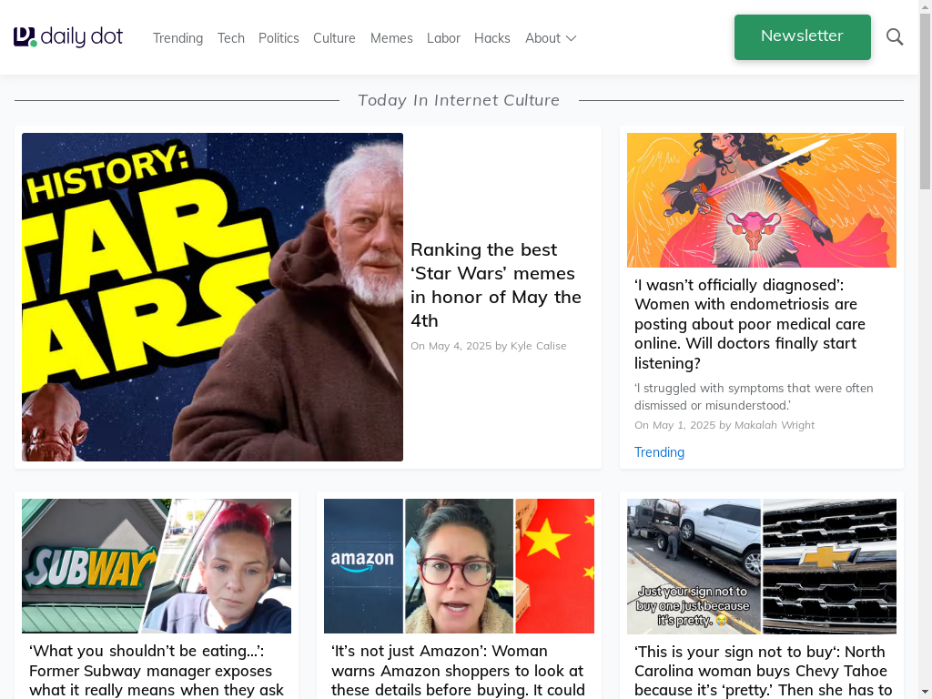Open the Politics menu item

tap(279, 38)
